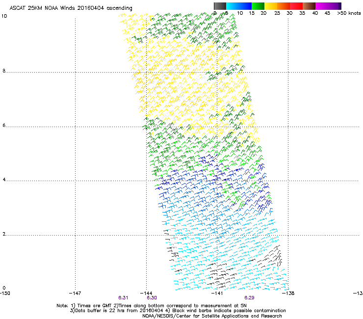This screenshot has width=363, height=319.
Task: Select the brown 35-40 knots legend swatch
Action: point(309,6)
